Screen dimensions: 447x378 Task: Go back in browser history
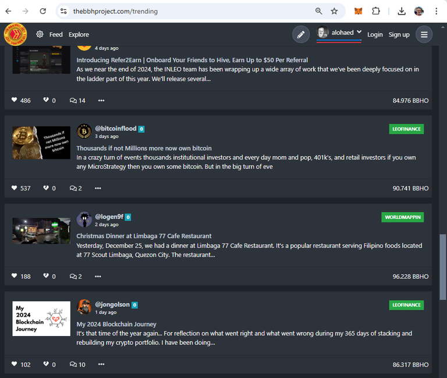pyautogui.click(x=9, y=11)
